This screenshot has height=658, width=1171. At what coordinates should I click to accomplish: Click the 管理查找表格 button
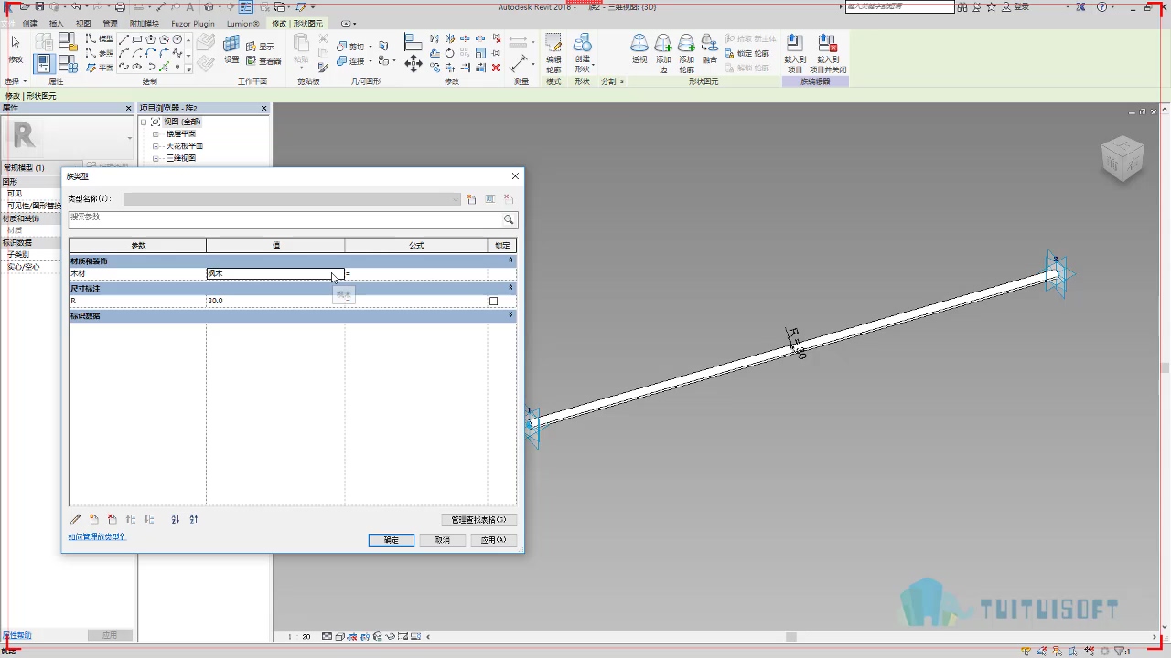tap(478, 520)
